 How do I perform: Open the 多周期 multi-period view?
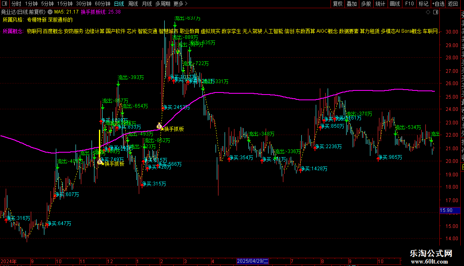click(x=163, y=4)
